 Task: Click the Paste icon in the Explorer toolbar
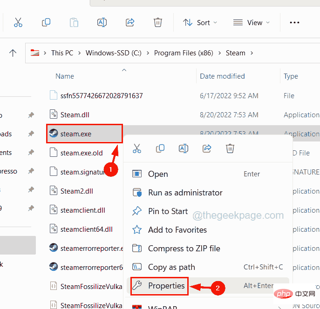[x=74, y=22]
